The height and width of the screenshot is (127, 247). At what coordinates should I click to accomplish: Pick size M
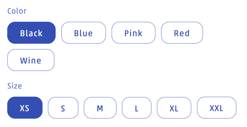pos(100,108)
